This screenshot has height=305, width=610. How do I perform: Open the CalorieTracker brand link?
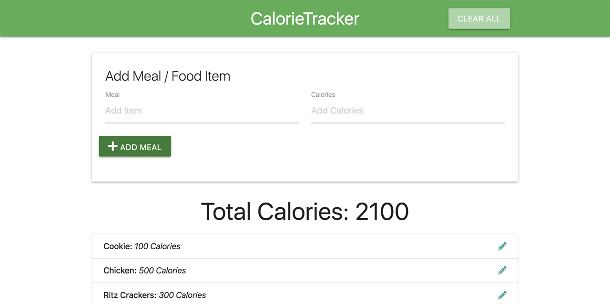[x=305, y=19]
